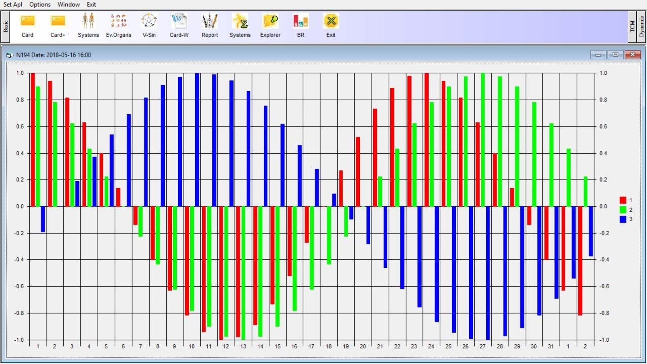Image resolution: width=647 pixels, height=364 pixels.
Task: Click the tall red bar at day 24
Action: (427, 140)
